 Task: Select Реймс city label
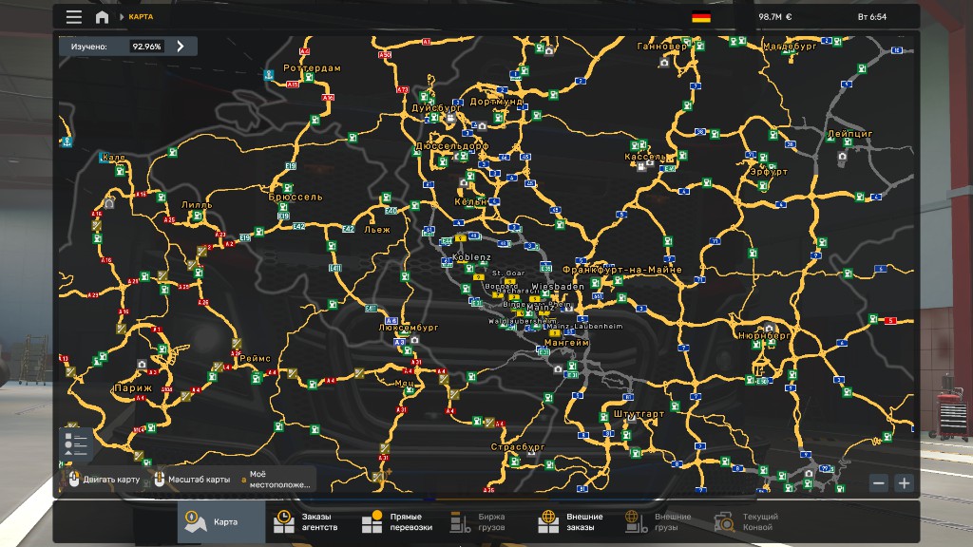point(255,358)
